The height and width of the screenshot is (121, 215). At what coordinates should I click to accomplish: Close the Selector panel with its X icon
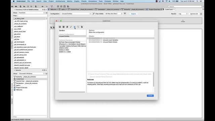coord(46,70)
